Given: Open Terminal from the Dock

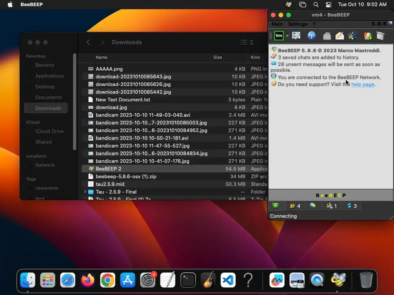Looking at the screenshot, I should (x=188, y=280).
